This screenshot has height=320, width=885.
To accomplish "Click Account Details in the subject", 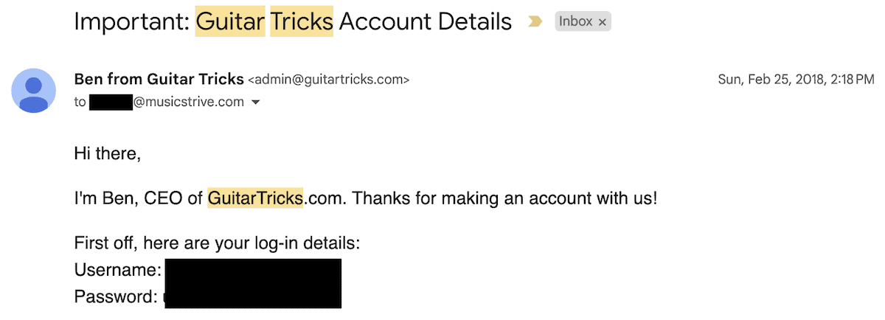I will 426,21.
